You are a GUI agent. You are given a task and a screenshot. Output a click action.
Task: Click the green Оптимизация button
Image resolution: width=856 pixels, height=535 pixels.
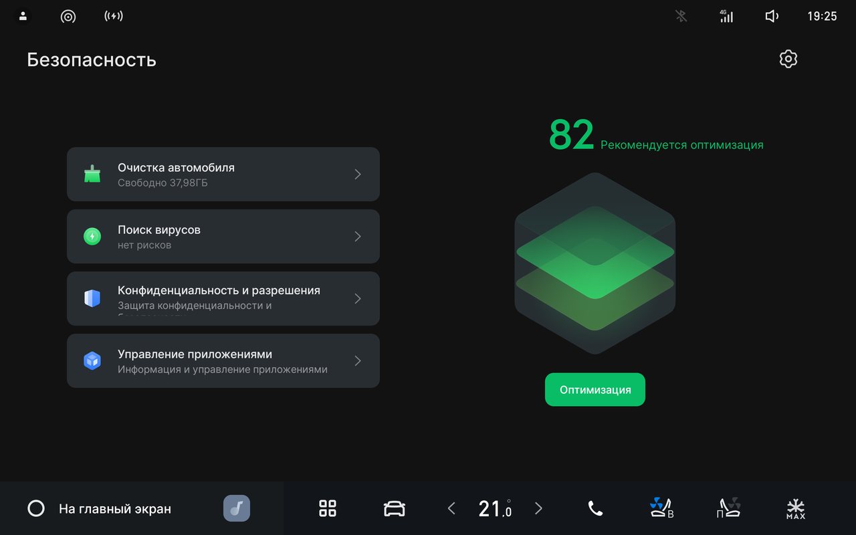595,390
